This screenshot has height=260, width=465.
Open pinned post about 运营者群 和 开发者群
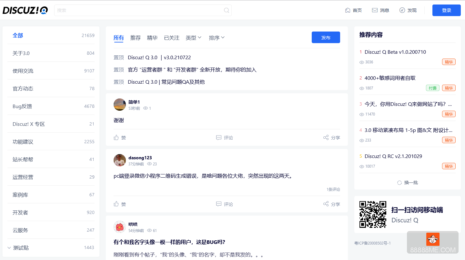click(192, 70)
